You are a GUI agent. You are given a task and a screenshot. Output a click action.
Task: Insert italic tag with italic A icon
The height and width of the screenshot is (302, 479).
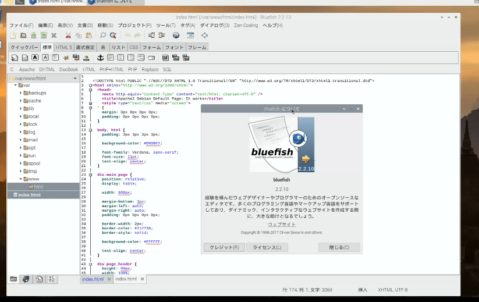point(45,58)
